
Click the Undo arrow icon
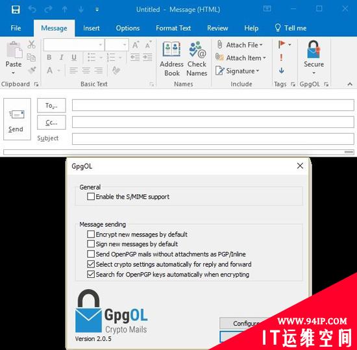tap(32, 9)
